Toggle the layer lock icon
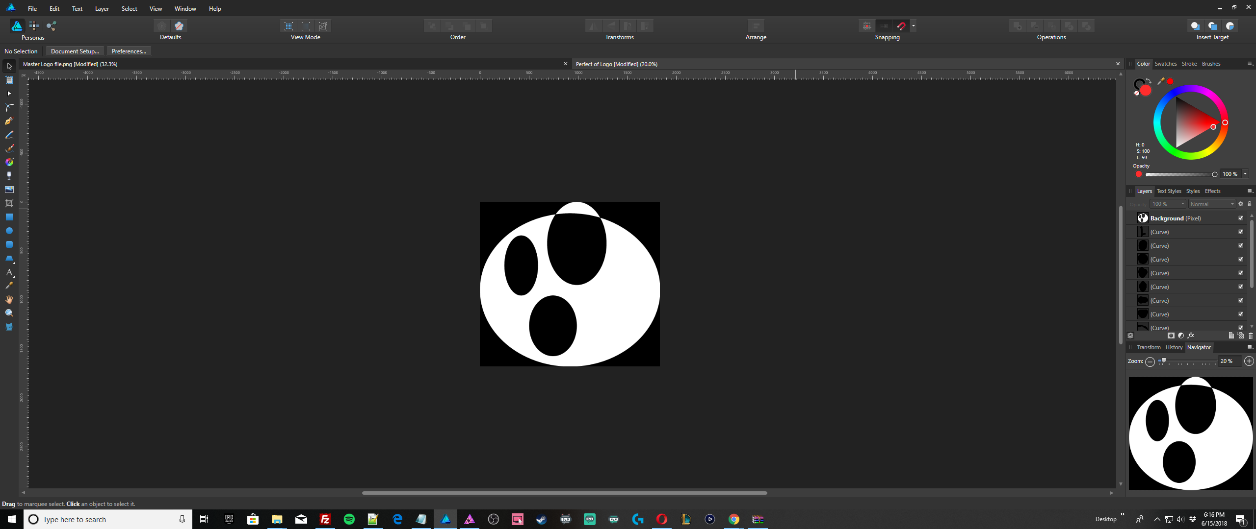The height and width of the screenshot is (529, 1256). pyautogui.click(x=1250, y=204)
